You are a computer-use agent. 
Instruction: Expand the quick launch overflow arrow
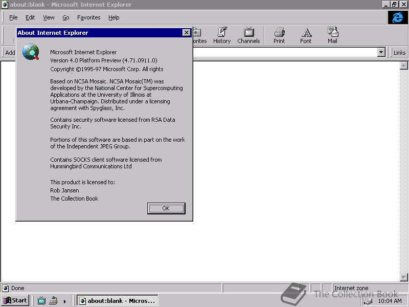click(x=65, y=301)
